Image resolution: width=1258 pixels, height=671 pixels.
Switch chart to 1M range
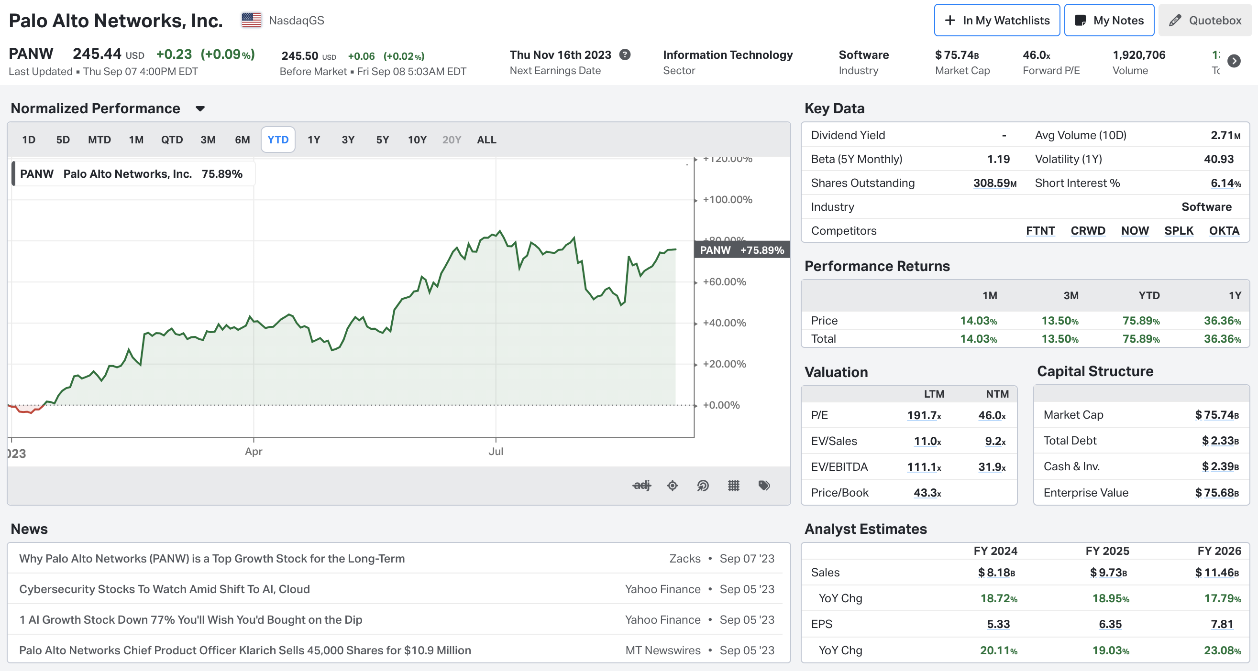click(x=136, y=140)
